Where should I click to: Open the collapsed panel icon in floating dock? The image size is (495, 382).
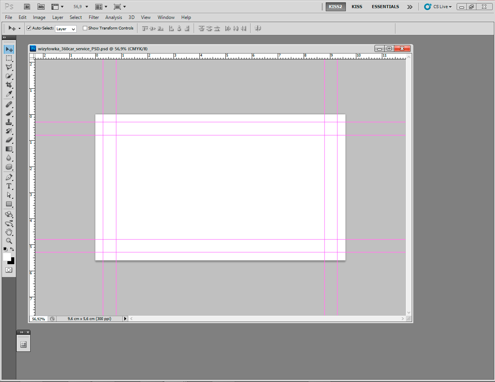tap(23, 344)
